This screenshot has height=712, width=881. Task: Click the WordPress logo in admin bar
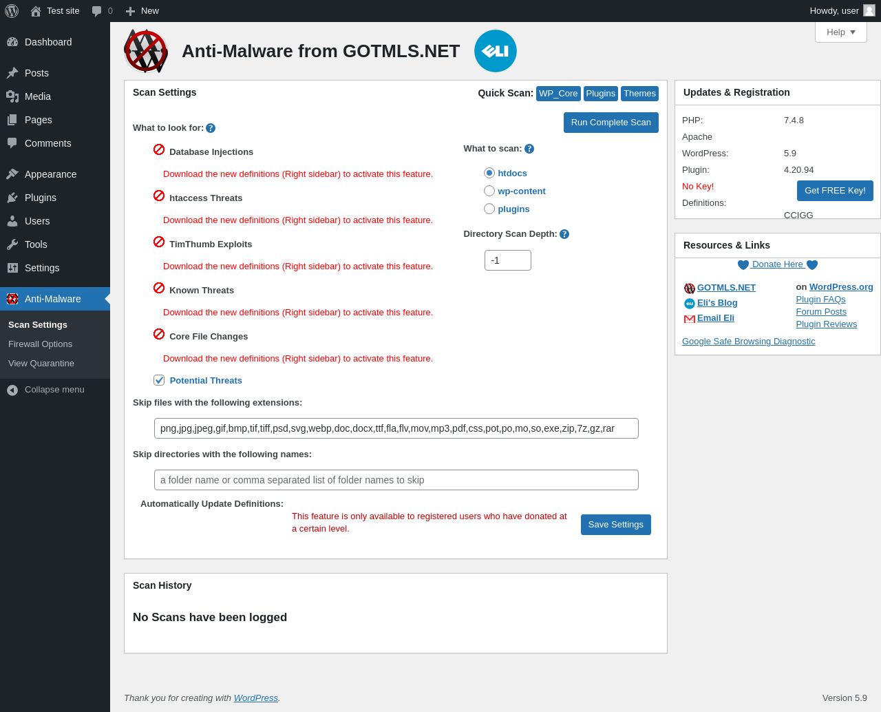tap(12, 11)
